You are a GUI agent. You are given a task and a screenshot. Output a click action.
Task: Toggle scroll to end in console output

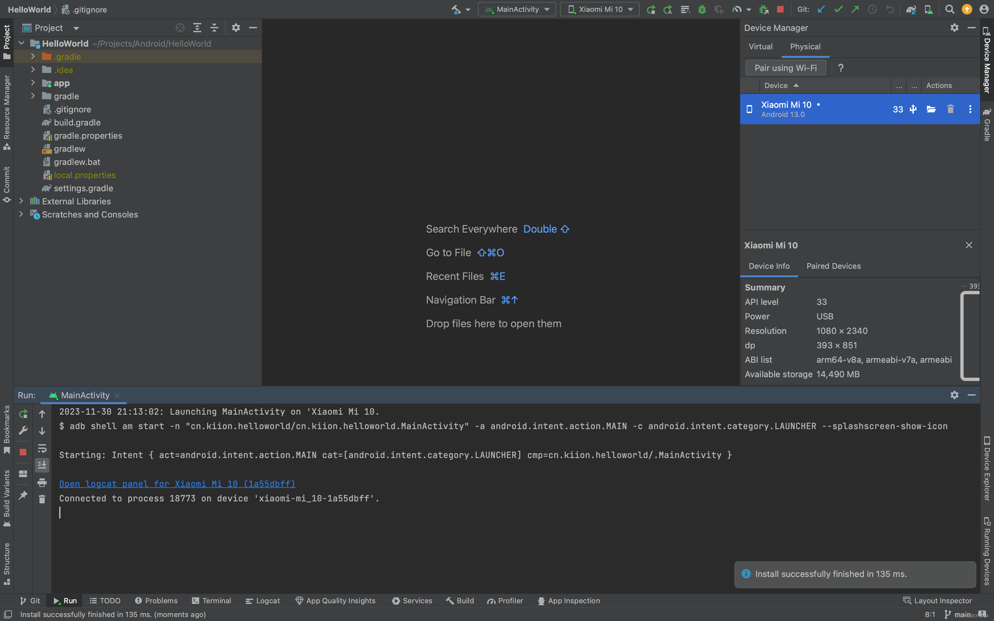pos(42,465)
